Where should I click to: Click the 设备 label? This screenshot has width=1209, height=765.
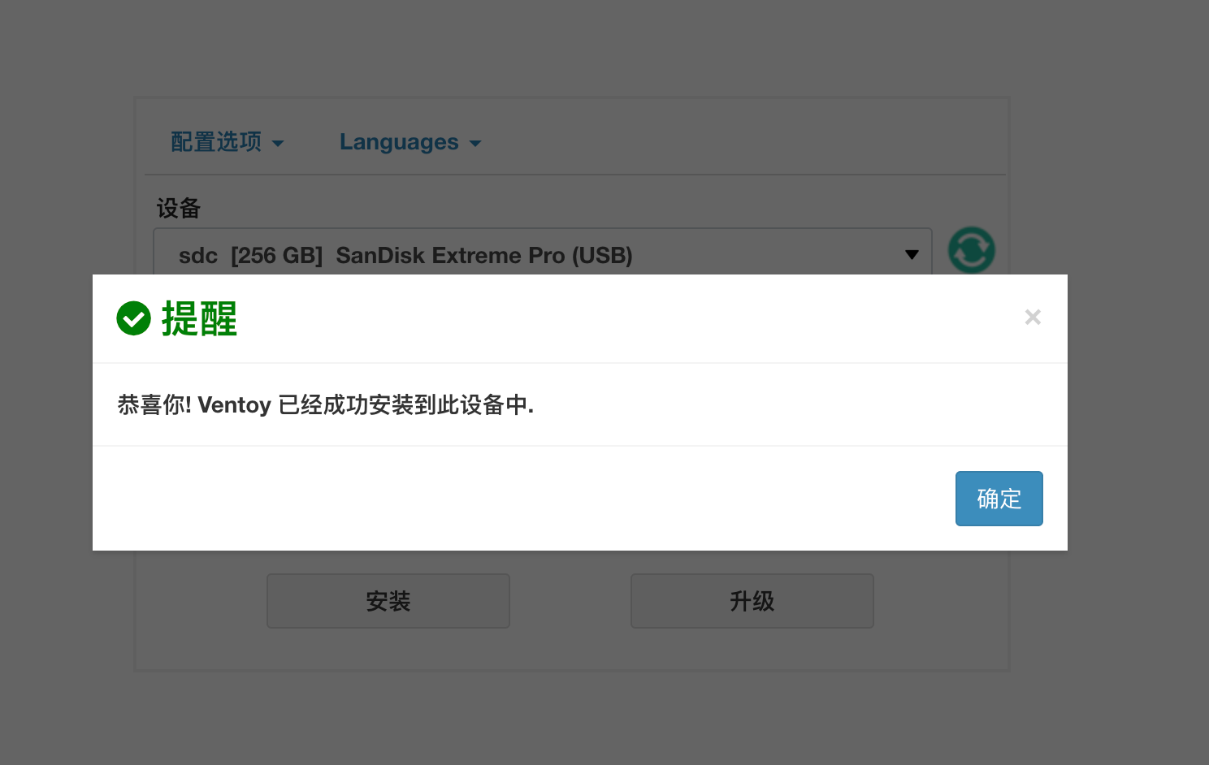pos(179,209)
